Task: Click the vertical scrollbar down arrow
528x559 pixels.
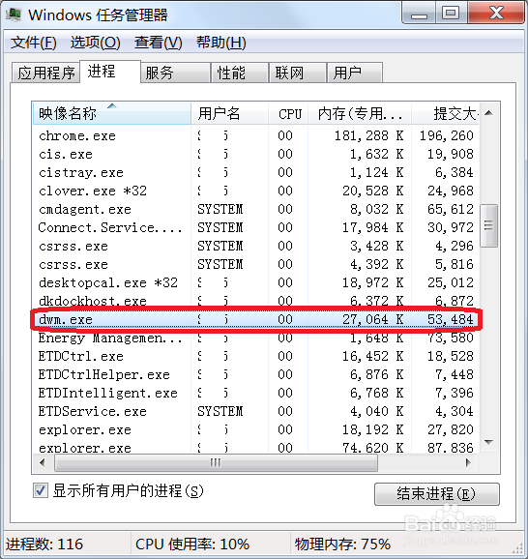Action: [489, 442]
